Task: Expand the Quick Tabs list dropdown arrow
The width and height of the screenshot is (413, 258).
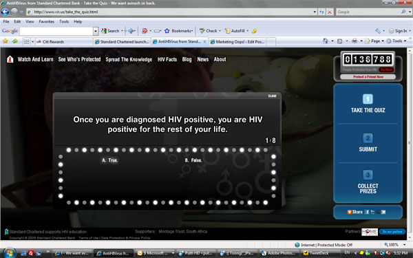Action: [32, 41]
